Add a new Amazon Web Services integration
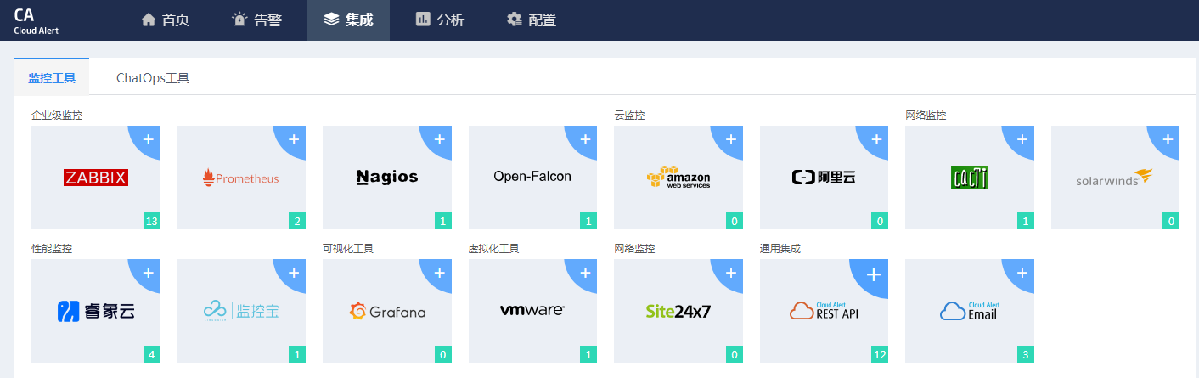 pos(730,138)
